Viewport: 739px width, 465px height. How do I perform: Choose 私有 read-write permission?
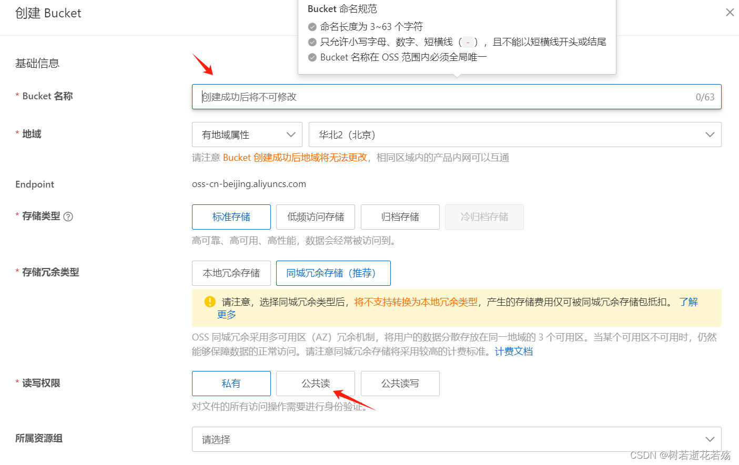pyautogui.click(x=231, y=384)
